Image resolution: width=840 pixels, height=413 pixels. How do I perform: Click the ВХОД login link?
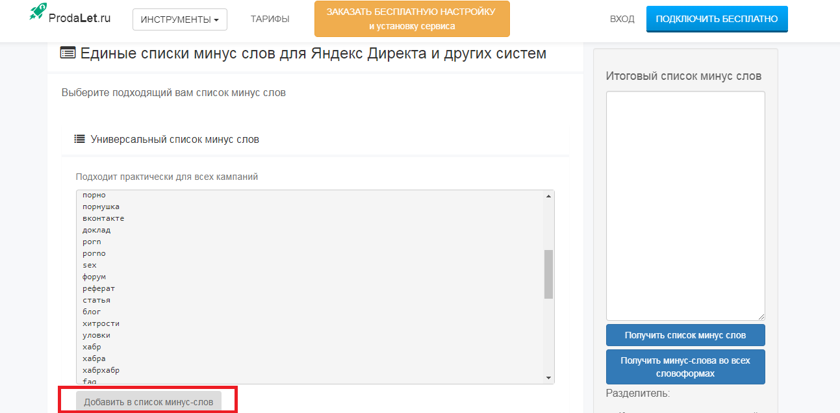(622, 19)
